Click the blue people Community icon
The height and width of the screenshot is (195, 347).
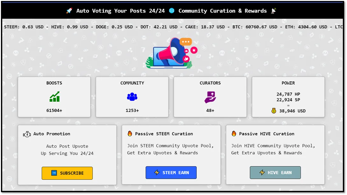point(132,97)
